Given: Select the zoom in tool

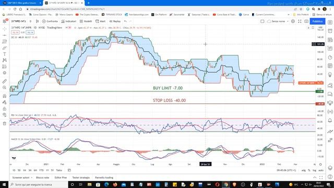Looking at the screenshot, I should tap(5, 88).
